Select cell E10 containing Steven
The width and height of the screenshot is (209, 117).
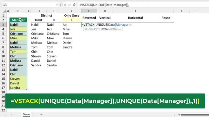[54, 56]
